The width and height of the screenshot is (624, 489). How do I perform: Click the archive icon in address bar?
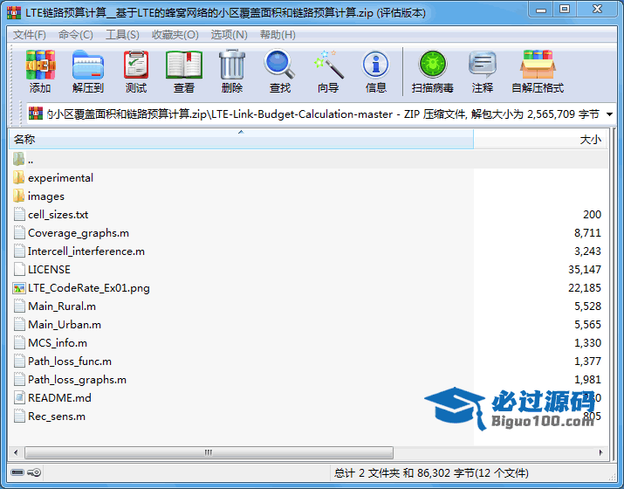tap(36, 114)
